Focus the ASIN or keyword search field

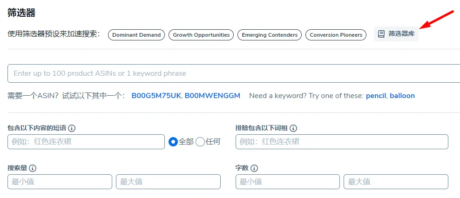234,73
